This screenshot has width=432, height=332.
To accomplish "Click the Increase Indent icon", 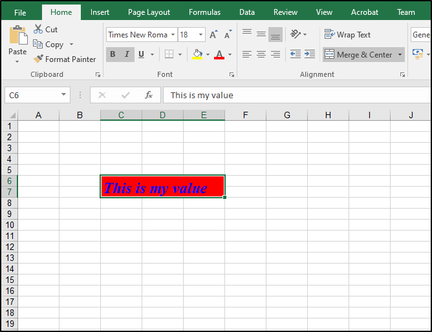I will pyautogui.click(x=310, y=54).
